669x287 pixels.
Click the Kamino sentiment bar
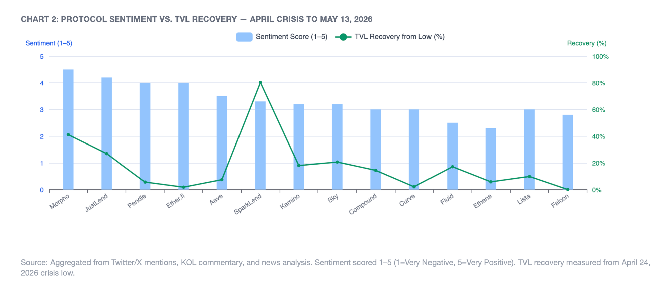click(299, 147)
